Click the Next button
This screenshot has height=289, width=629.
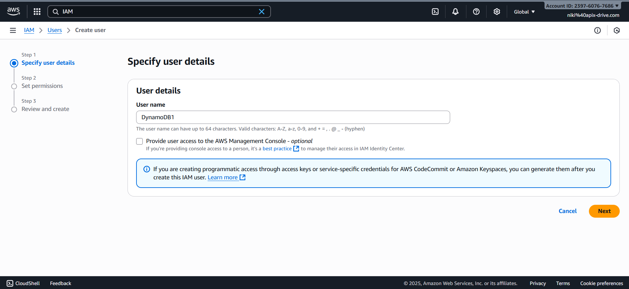pyautogui.click(x=604, y=211)
